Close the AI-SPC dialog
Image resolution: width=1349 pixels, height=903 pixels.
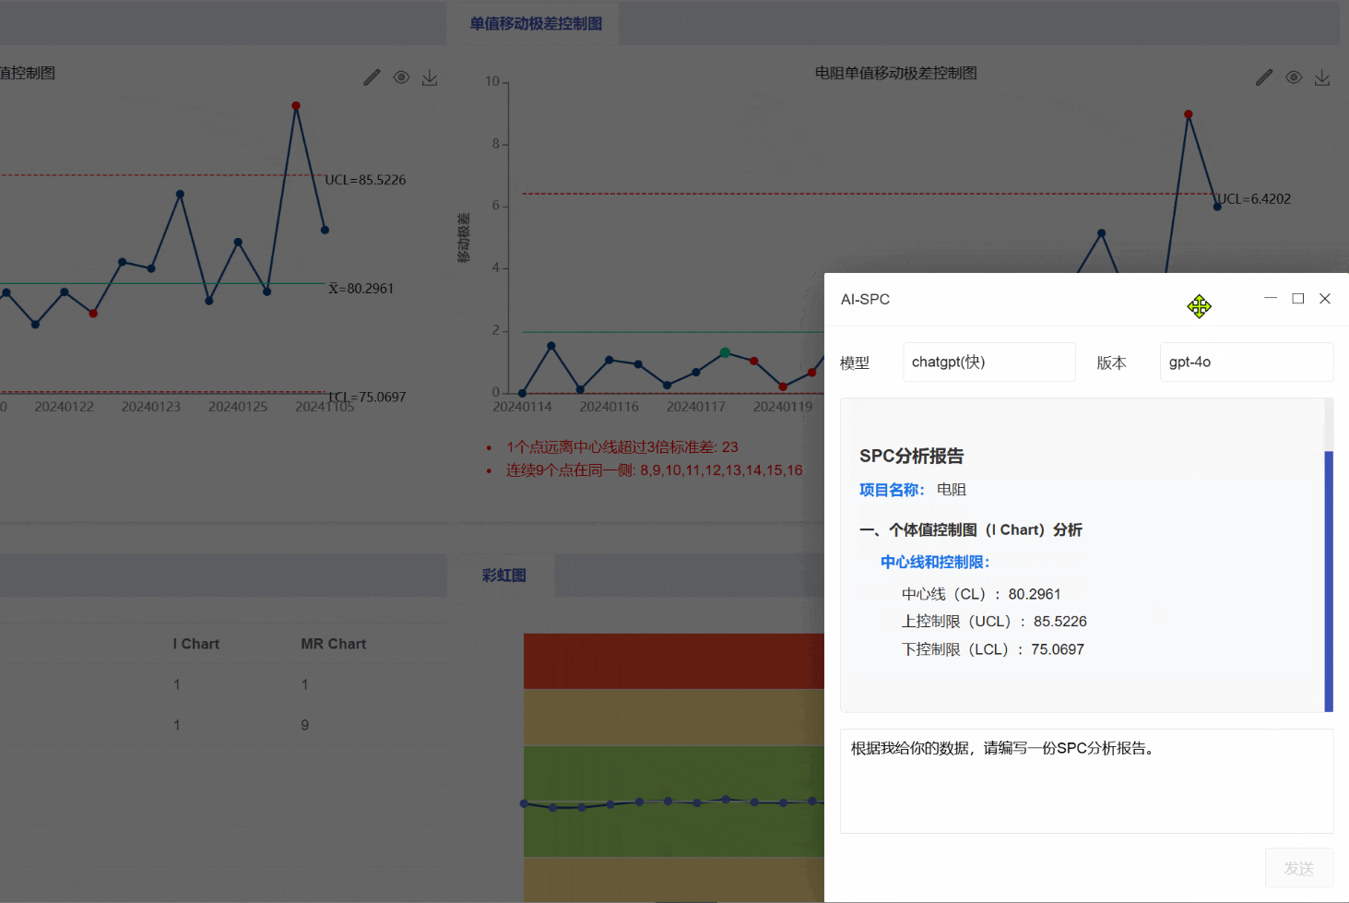click(1325, 299)
